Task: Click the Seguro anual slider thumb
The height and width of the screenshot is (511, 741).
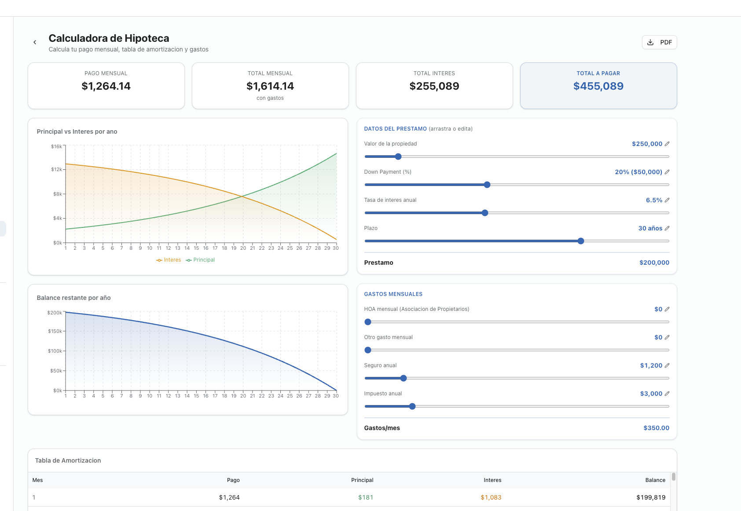Action: [404, 378]
